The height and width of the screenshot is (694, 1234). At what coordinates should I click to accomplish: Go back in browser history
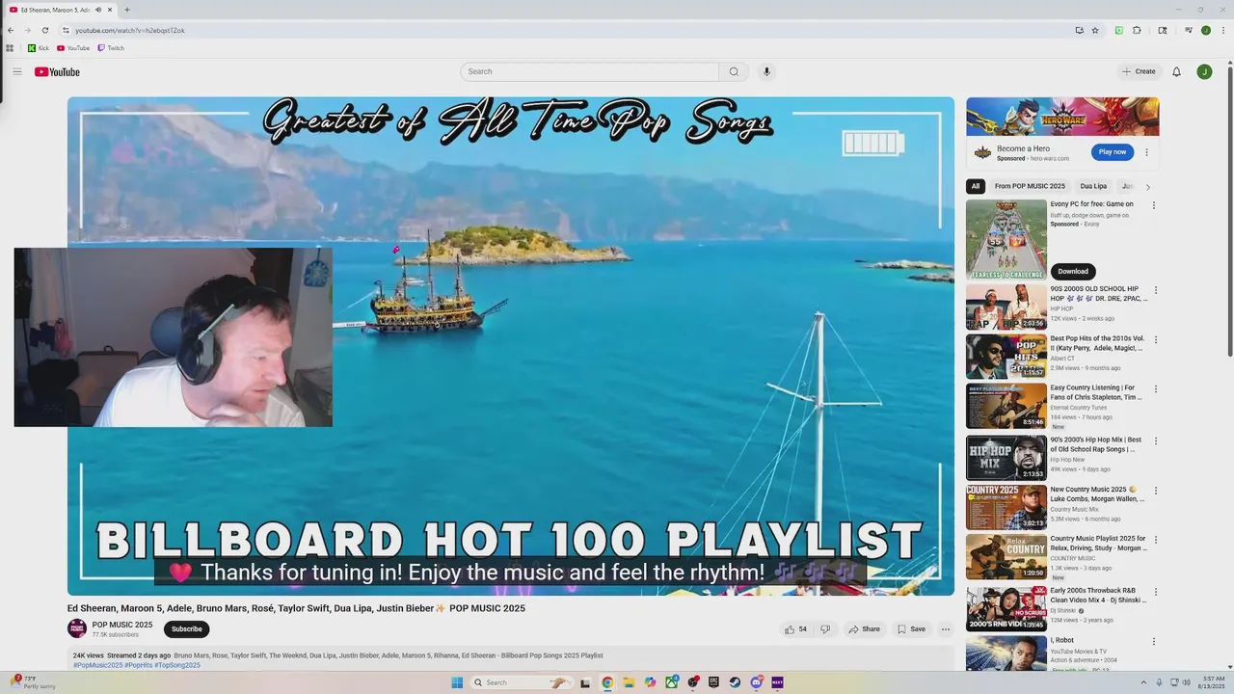[11, 30]
